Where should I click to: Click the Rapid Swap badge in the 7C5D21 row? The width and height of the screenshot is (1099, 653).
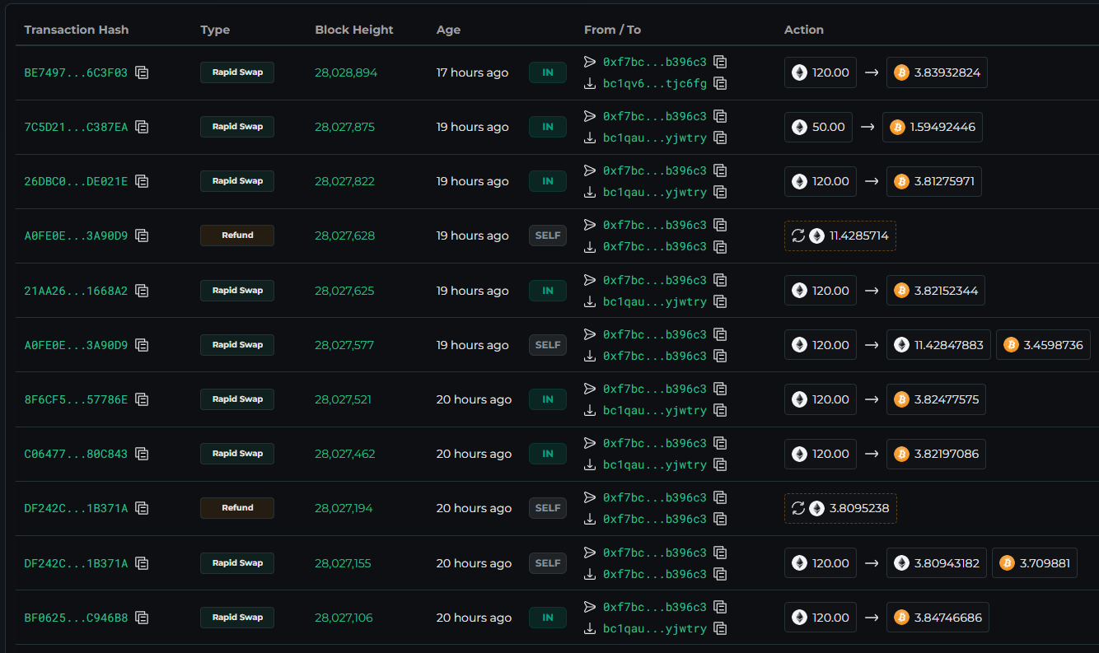point(237,127)
